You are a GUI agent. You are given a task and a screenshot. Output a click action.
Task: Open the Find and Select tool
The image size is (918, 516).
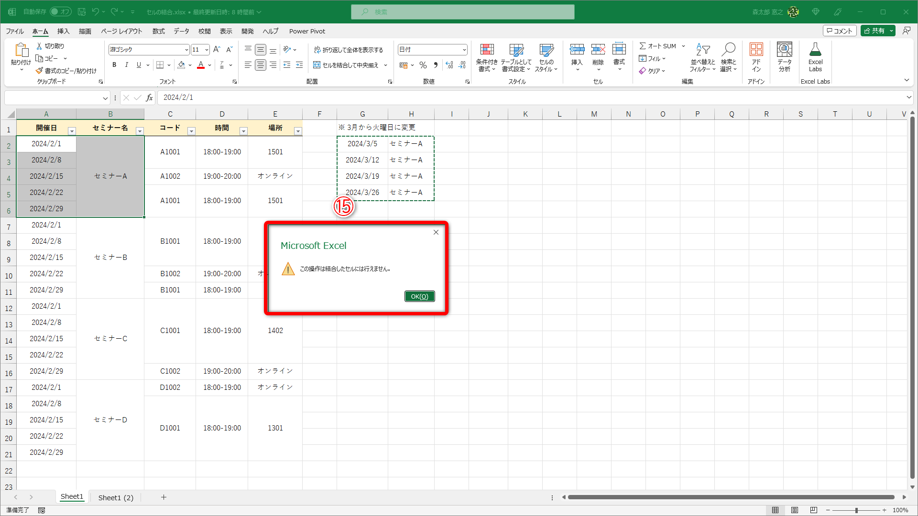(728, 50)
